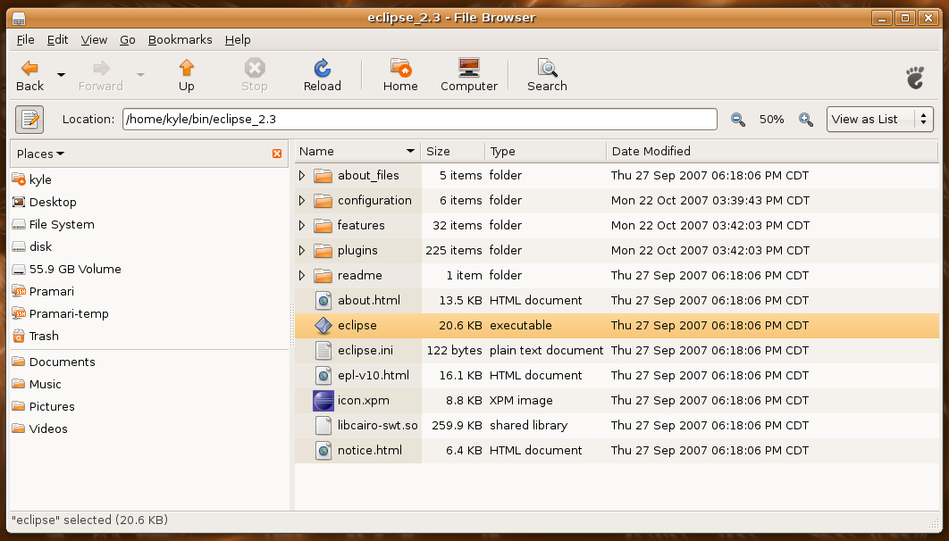Open the View as List dropdown
Viewport: 949px width, 541px height.
point(880,119)
